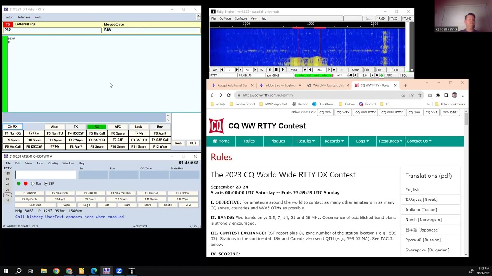
Task: Open Windows Start menu
Action: (6, 271)
